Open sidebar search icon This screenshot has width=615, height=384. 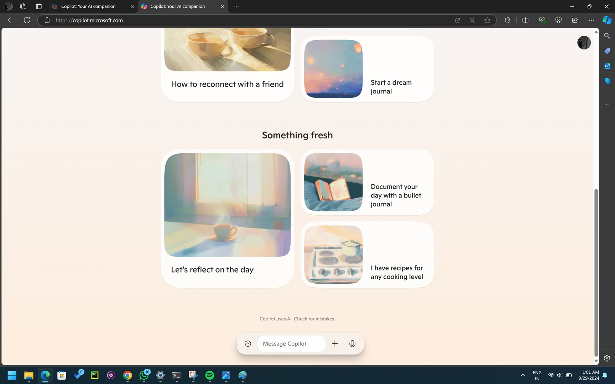click(607, 36)
